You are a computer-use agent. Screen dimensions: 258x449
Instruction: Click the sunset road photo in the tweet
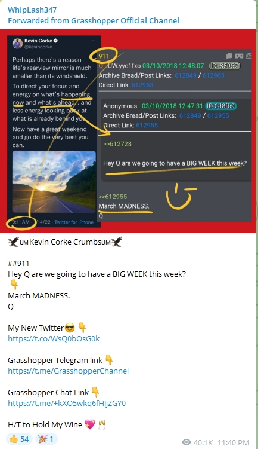pos(54,182)
